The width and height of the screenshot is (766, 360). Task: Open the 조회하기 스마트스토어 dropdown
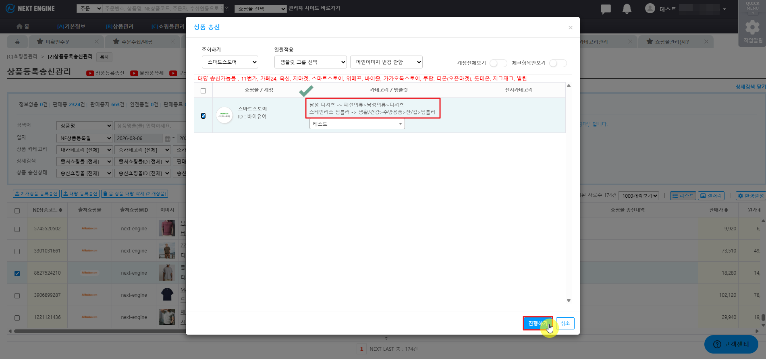point(230,62)
